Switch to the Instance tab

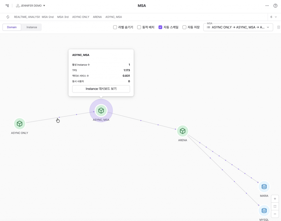[x=32, y=27]
